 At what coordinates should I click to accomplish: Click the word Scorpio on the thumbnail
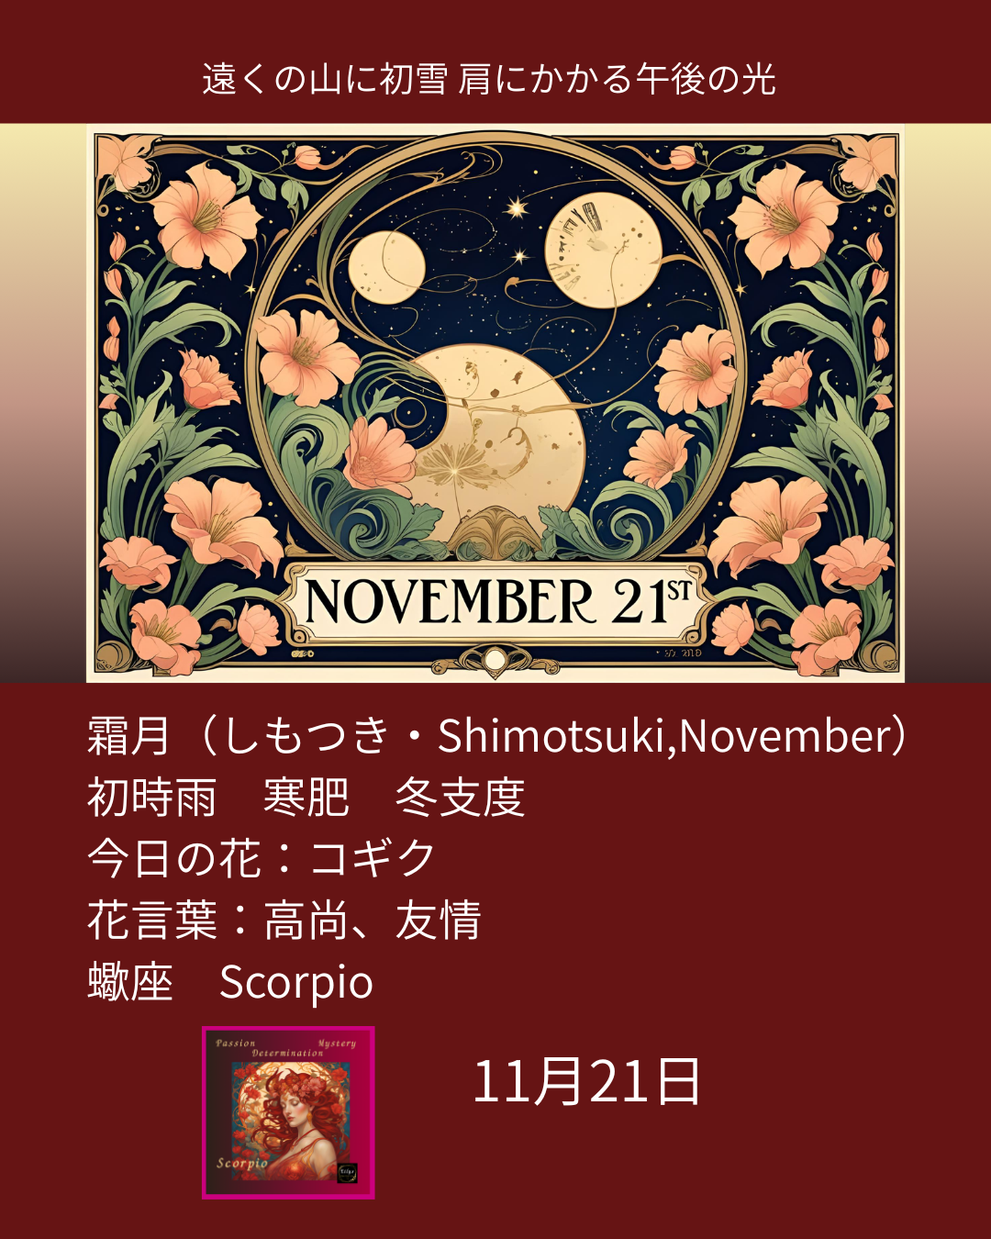242,1163
